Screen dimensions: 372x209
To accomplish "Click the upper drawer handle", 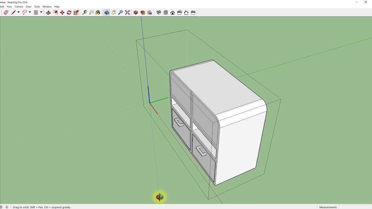I will click(x=179, y=122).
